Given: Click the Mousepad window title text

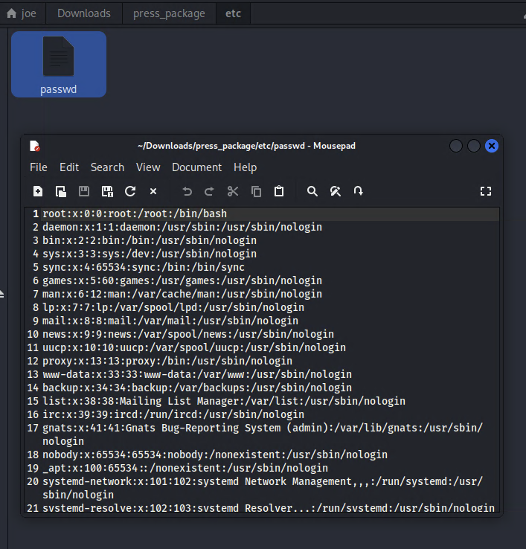Looking at the screenshot, I should click(x=246, y=146).
